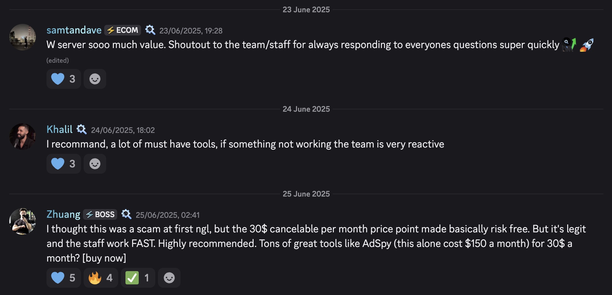Add a reaction to samtandave's message
The image size is (612, 295).
click(95, 79)
